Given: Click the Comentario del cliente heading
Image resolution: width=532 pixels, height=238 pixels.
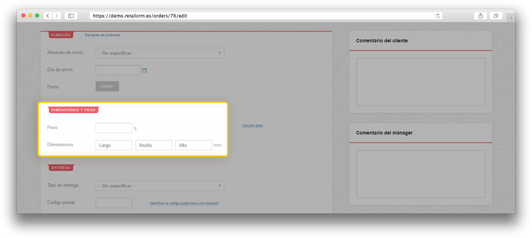Looking at the screenshot, I should point(382,41).
